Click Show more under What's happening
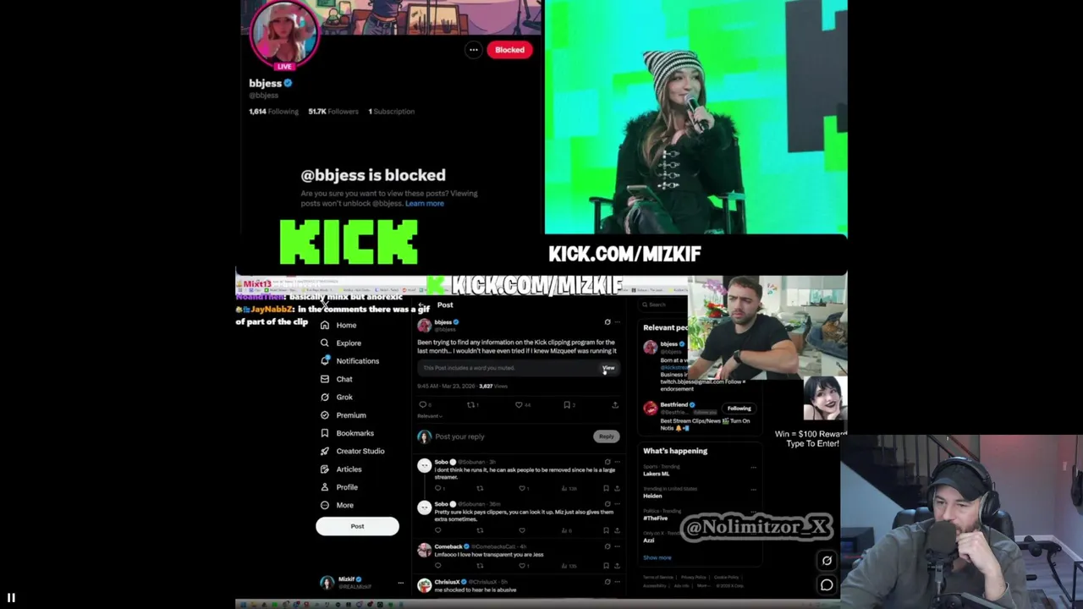The width and height of the screenshot is (1083, 609). coord(657,557)
